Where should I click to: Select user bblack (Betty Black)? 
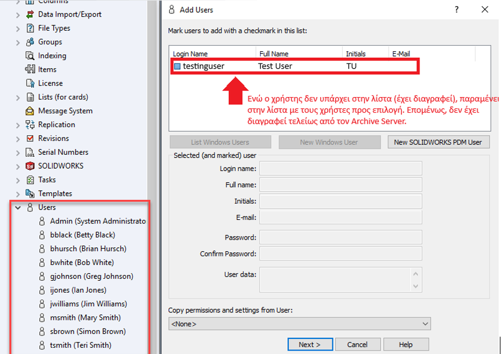coord(82,235)
